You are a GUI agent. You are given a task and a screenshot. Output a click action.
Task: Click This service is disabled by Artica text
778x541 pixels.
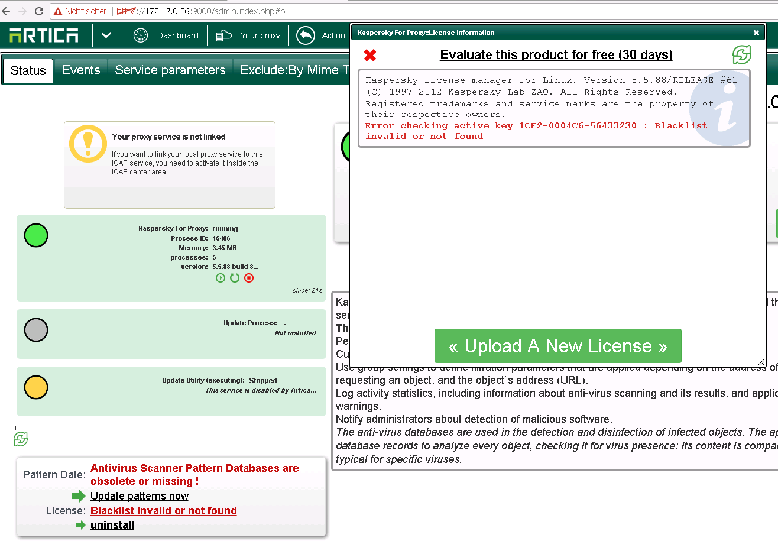pyautogui.click(x=261, y=390)
